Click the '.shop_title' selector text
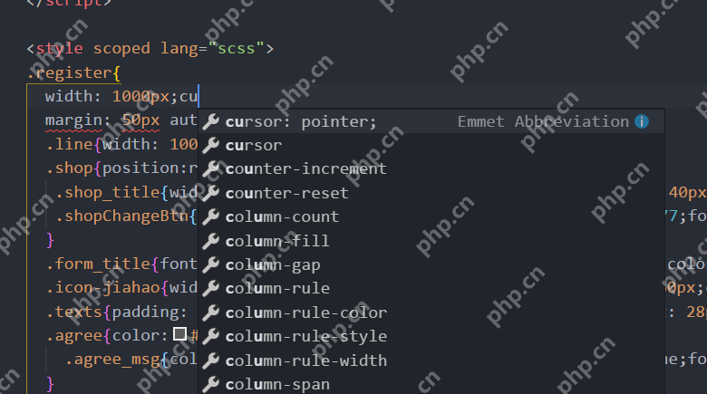Screen dimensions: 707x394 (x=107, y=193)
